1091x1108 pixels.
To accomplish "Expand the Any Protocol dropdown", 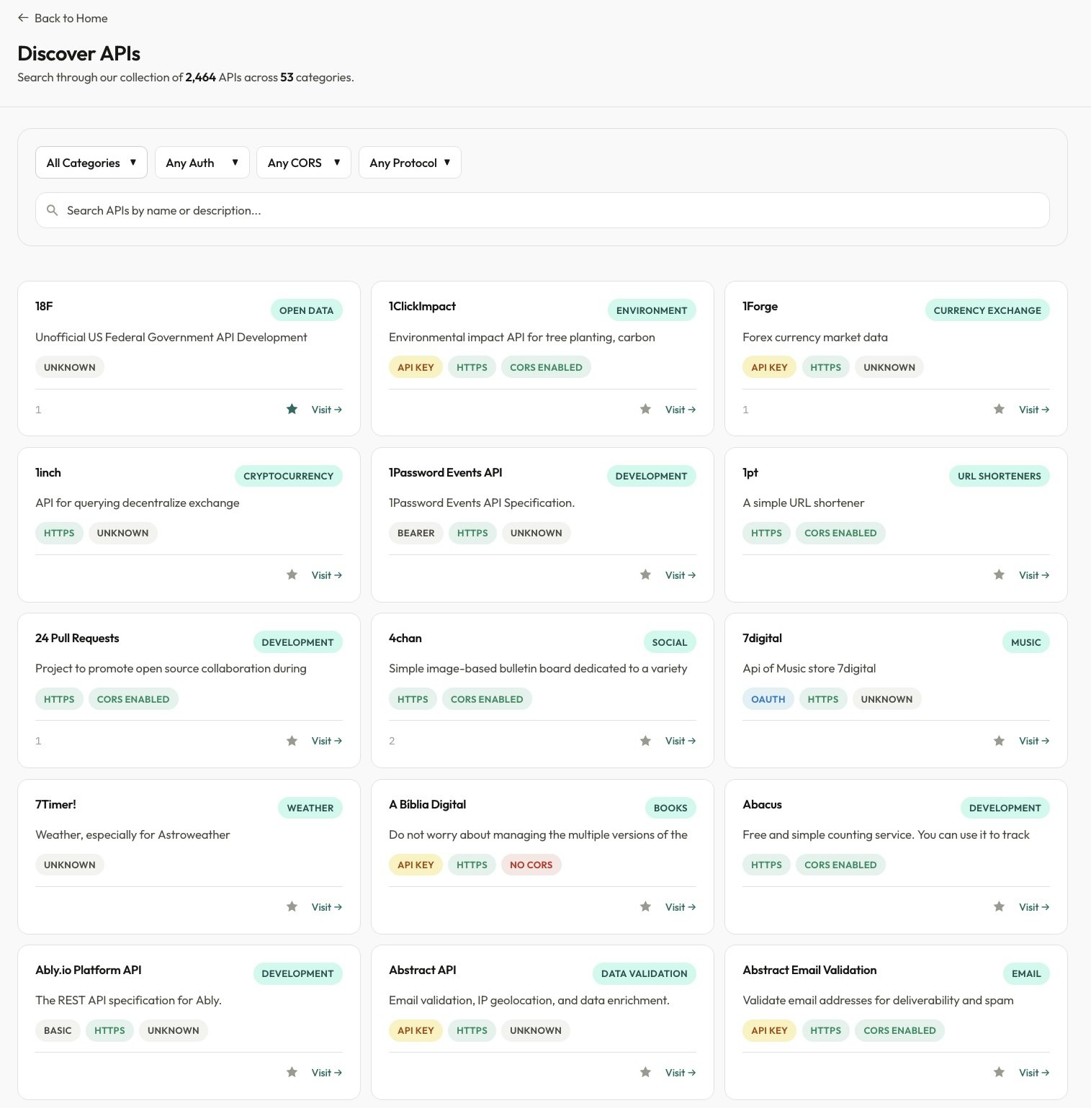I will tap(410, 163).
